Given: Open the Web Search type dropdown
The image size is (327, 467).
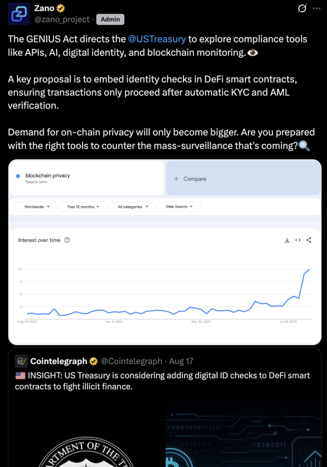Looking at the screenshot, I should (179, 207).
